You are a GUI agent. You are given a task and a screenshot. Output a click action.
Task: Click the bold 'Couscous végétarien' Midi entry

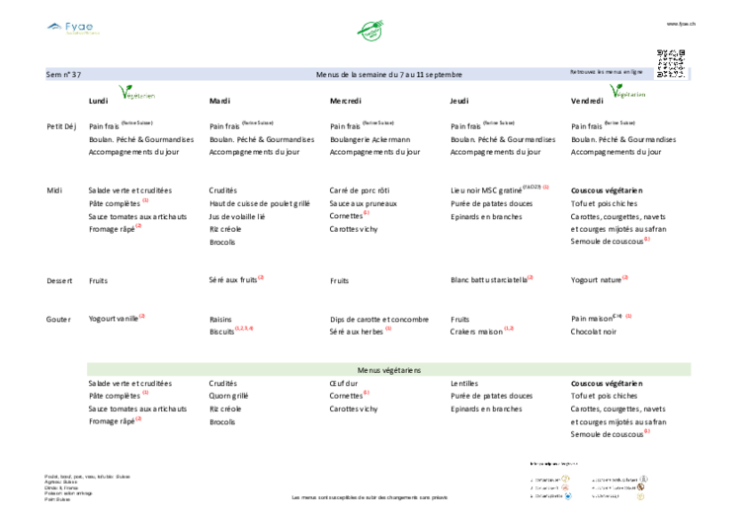pyautogui.click(x=607, y=190)
